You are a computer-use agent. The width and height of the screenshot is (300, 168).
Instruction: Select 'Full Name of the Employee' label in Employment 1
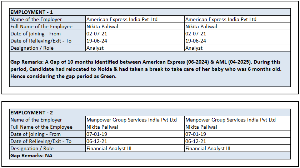pyautogui.click(x=41, y=26)
